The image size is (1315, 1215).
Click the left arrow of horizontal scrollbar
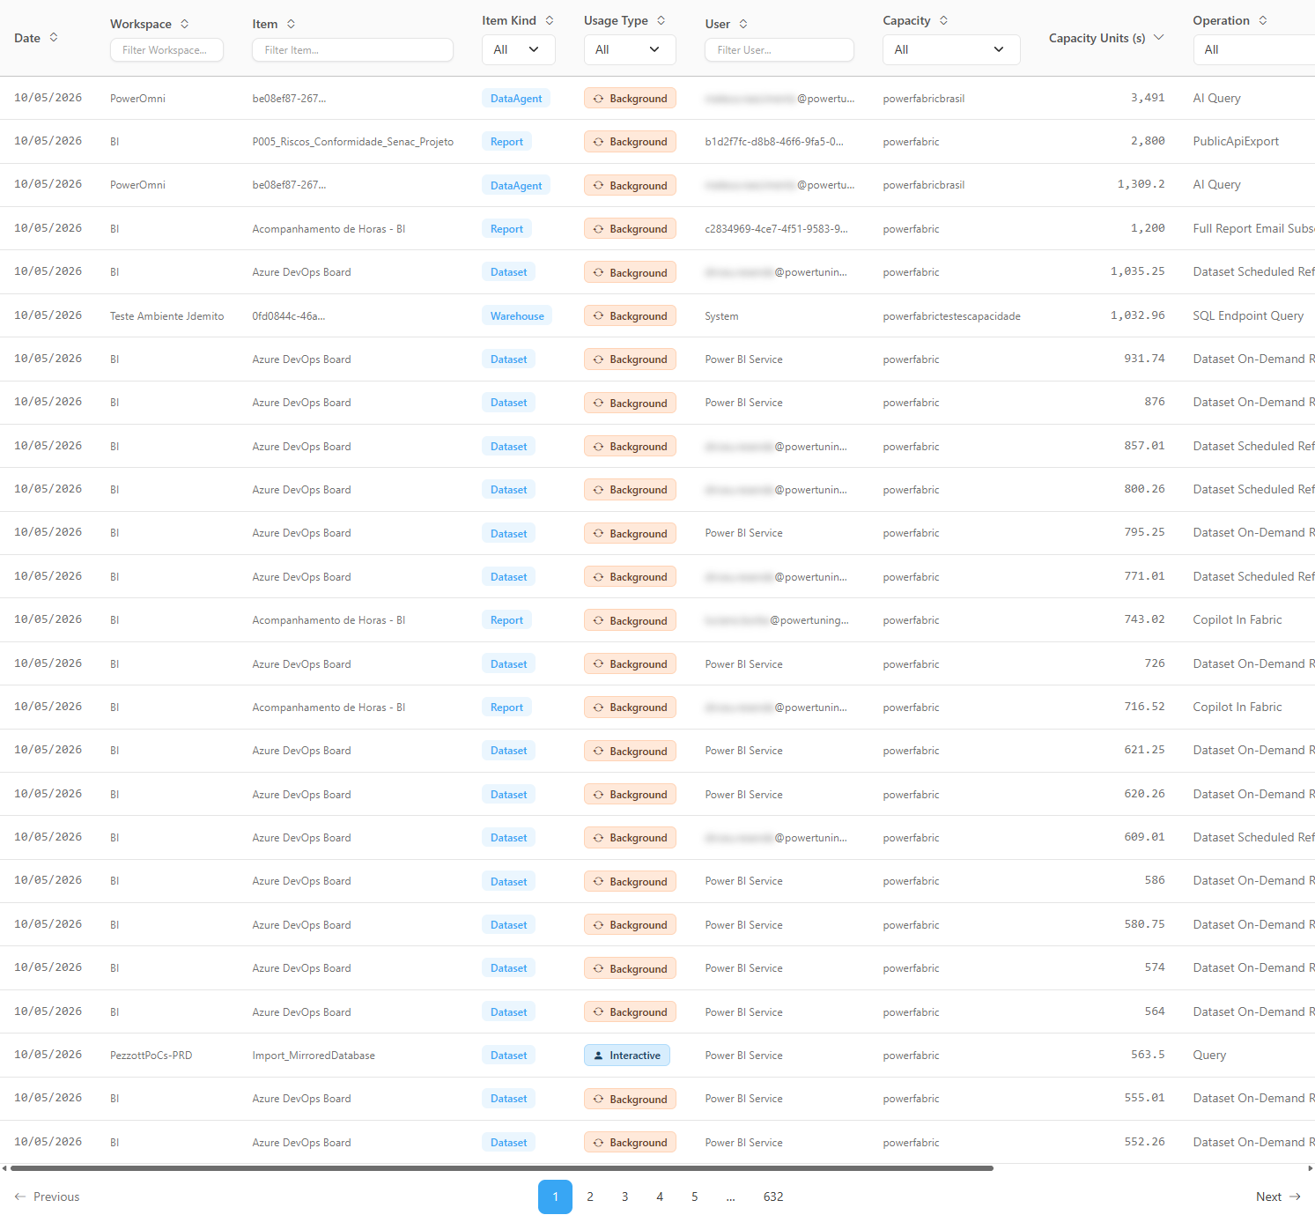pyautogui.click(x=4, y=1168)
